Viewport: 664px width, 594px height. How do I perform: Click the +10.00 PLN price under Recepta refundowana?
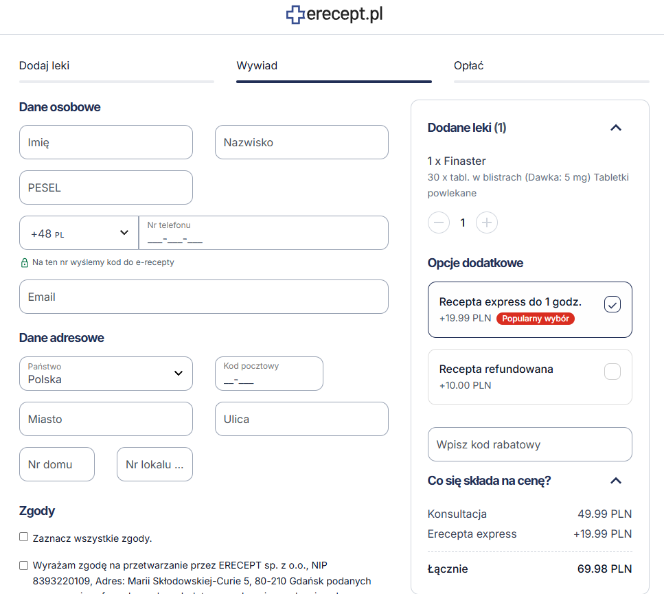pos(465,385)
